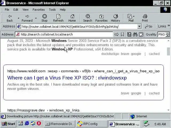Click the reddit.com result URL
This screenshot has width=171, height=128.
click(83, 71)
